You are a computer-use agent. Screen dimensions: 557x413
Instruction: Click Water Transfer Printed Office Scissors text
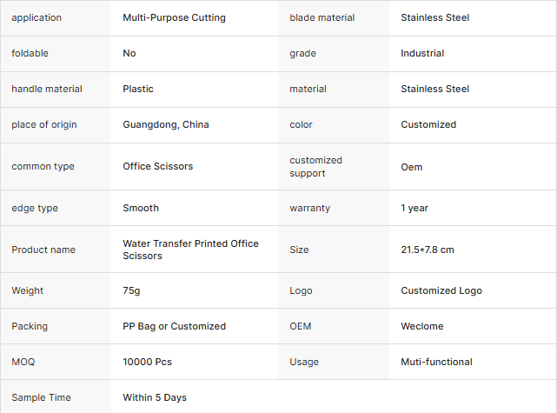(x=190, y=250)
